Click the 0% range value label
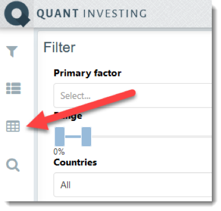The width and height of the screenshot is (221, 211). coord(59,151)
